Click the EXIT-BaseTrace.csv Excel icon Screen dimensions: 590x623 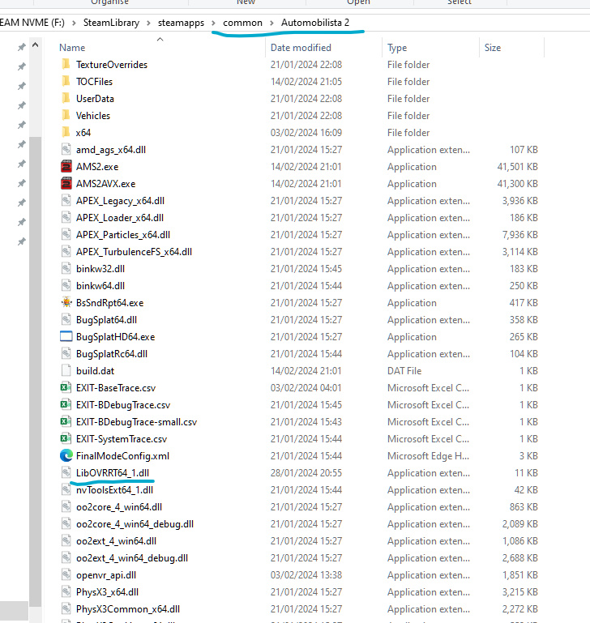(66, 387)
